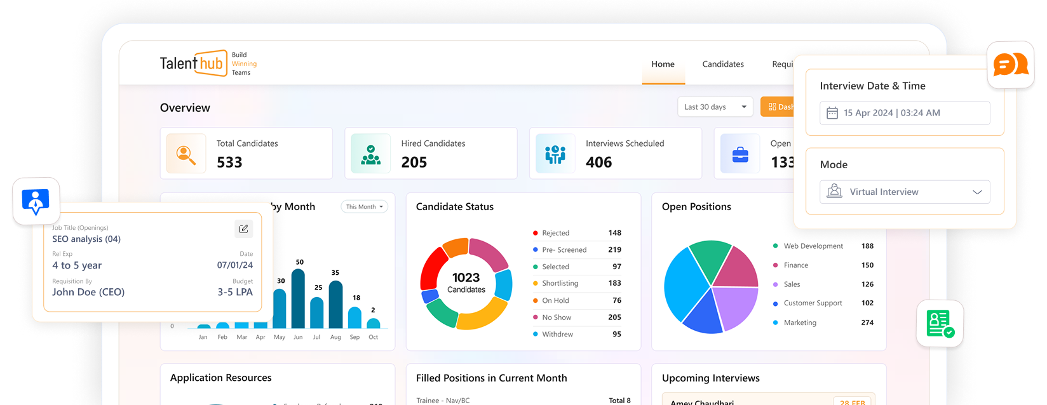This screenshot has height=405, width=1047.
Task: Click the interview date and time field
Action: tap(905, 113)
